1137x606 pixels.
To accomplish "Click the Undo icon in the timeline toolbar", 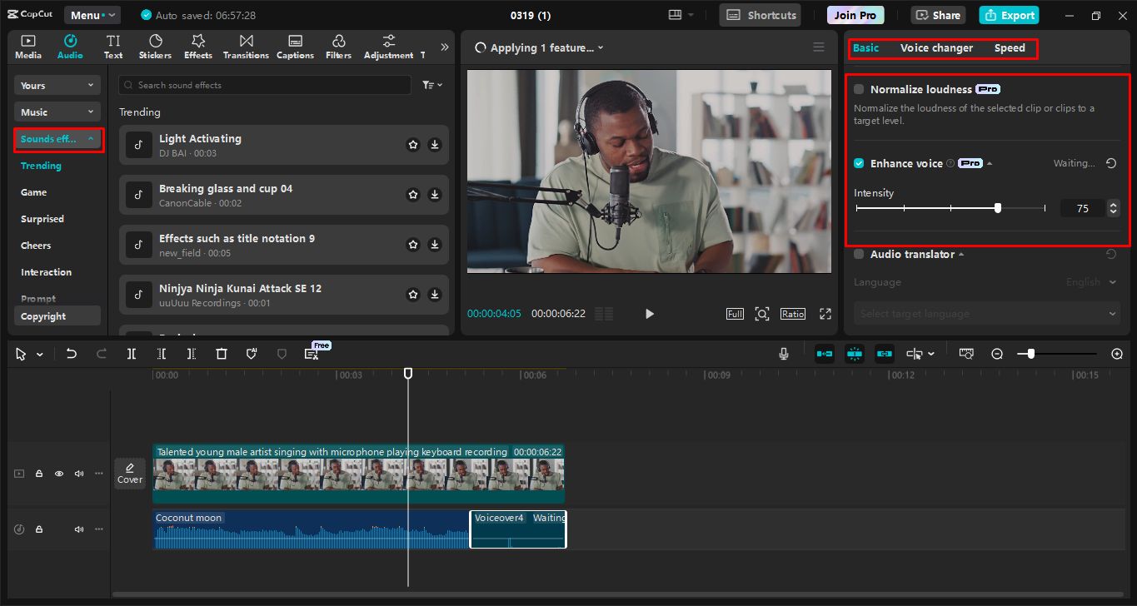I will 71,353.
